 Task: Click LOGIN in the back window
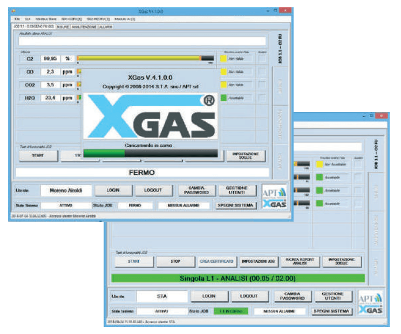coord(209,296)
